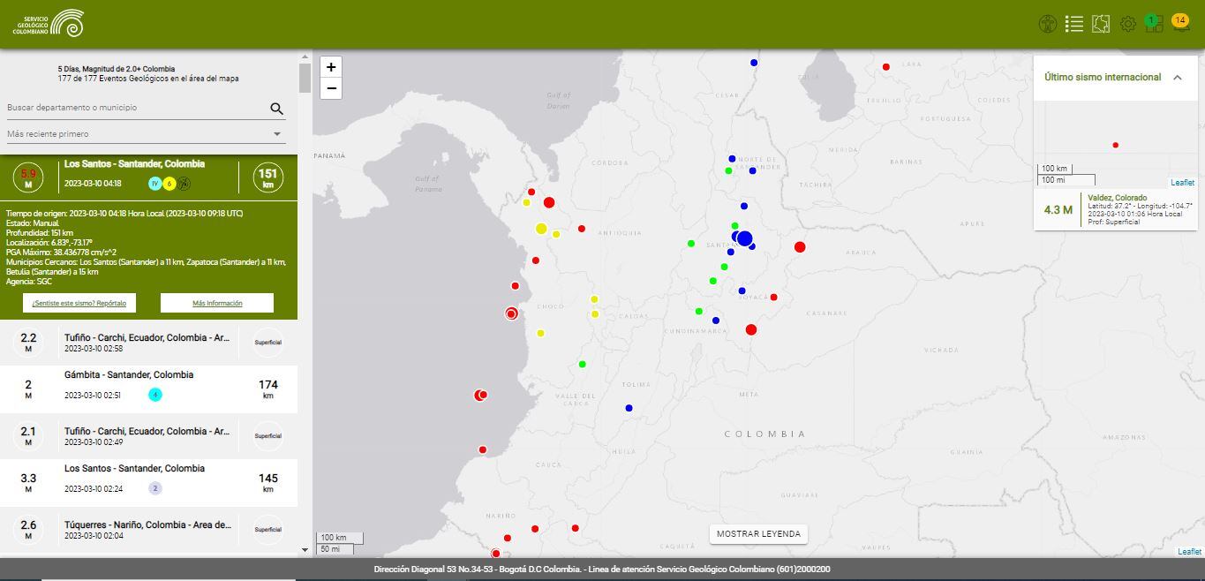Click '¿Sentiste este sismo? Repórtalo' button
The width and height of the screenshot is (1205, 581).
(79, 303)
